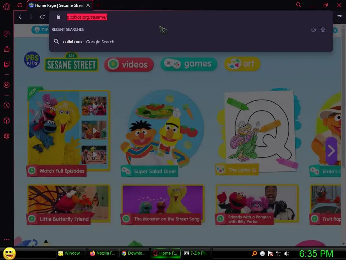The height and width of the screenshot is (260, 346).
Task: Open the GX Corner gamepad icon
Action: point(20,5)
